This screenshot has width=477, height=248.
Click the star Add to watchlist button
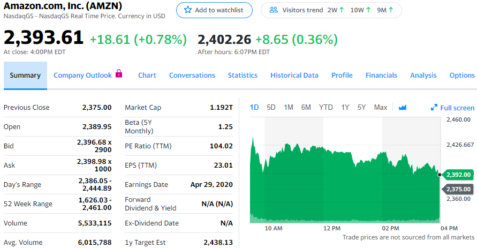point(214,10)
